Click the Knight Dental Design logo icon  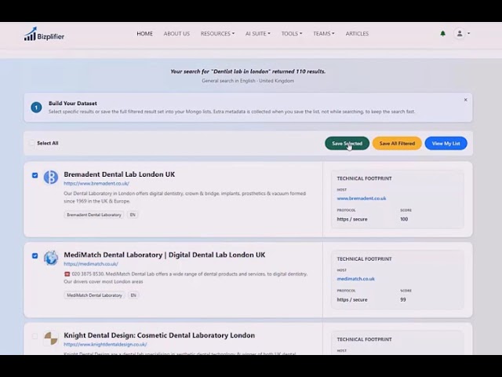(x=51, y=339)
